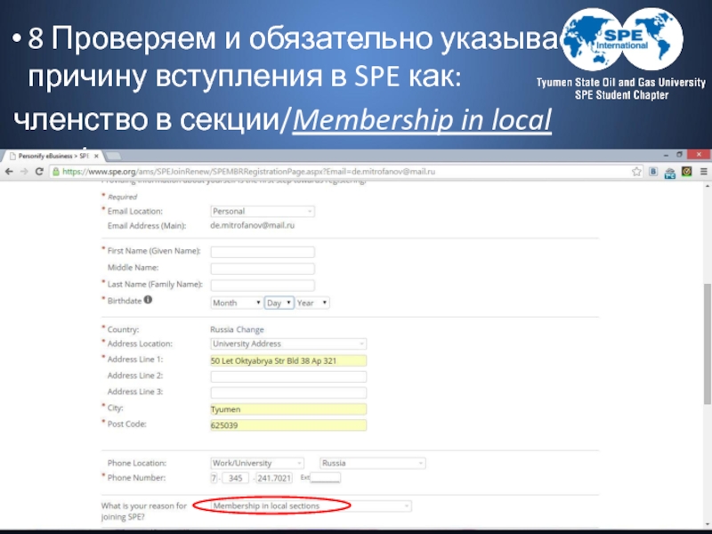Click the Address Line 3 field

(288, 392)
